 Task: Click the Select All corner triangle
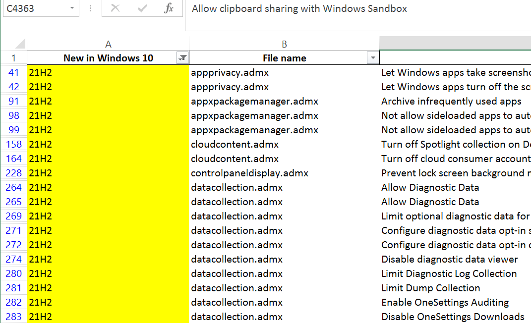point(20,44)
